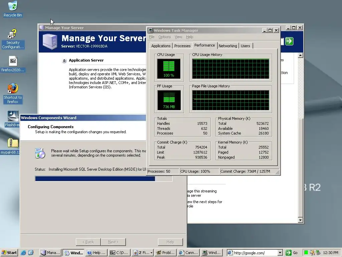This screenshot has width=342, height=257.
Task: Switch to the 7z C:\D... taskbar window
Action: click(120, 253)
